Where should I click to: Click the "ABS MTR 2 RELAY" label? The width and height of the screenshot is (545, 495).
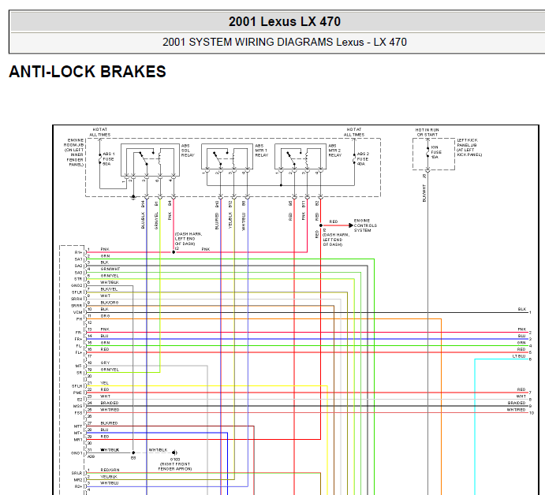tap(335, 151)
